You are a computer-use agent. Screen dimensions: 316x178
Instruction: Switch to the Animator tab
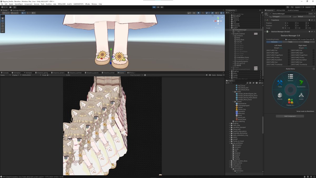pyautogui.click(x=28, y=73)
